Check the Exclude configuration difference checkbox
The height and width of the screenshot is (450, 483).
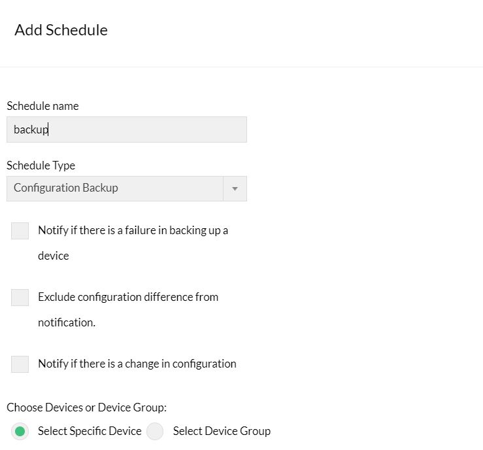[x=20, y=298]
